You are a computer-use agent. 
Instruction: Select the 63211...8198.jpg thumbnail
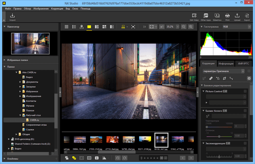coord(145,139)
